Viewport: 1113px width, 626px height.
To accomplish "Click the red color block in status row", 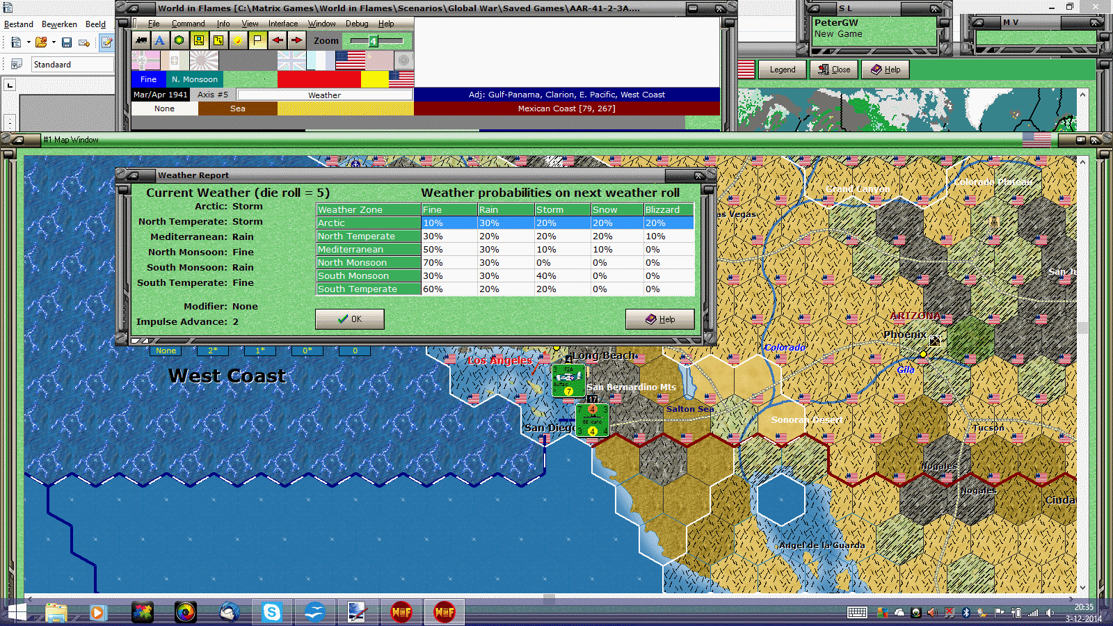I will tap(319, 79).
